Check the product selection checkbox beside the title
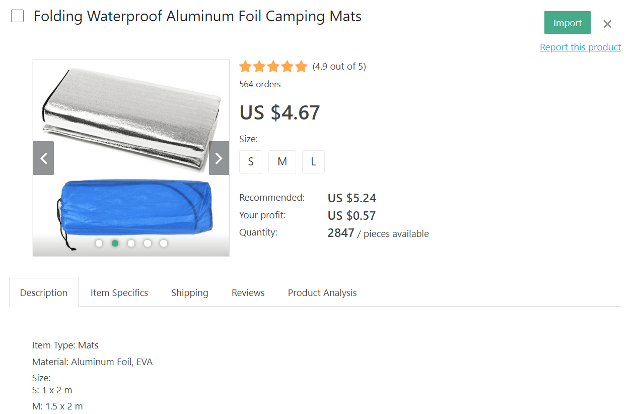Viewport: 632px width, 414px height. pos(17,16)
